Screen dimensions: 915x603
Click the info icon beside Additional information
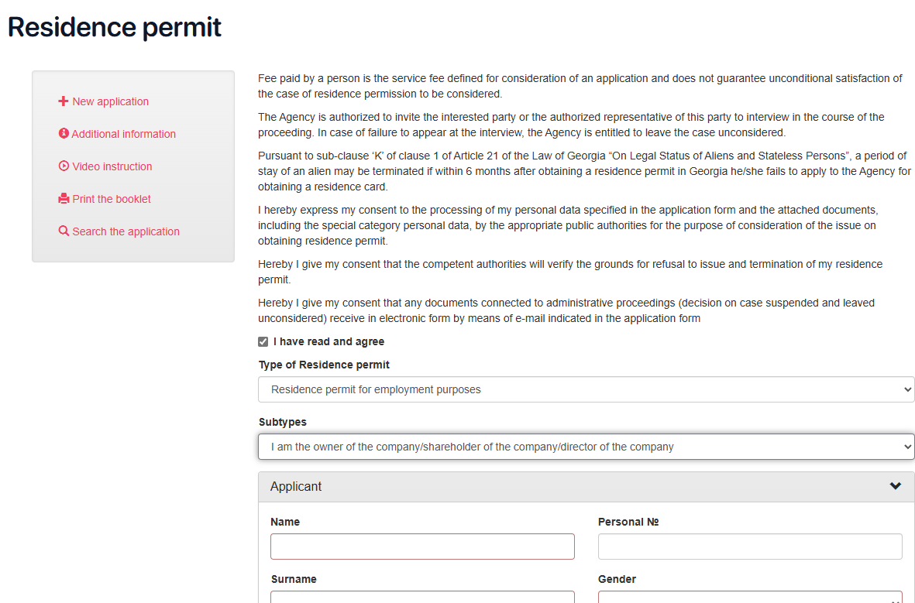pos(64,134)
